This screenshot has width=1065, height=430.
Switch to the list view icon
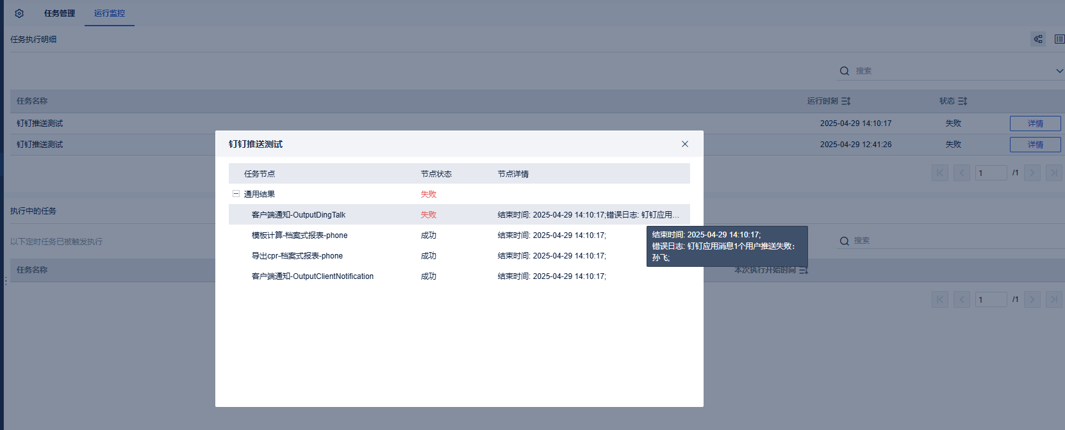click(x=1059, y=39)
